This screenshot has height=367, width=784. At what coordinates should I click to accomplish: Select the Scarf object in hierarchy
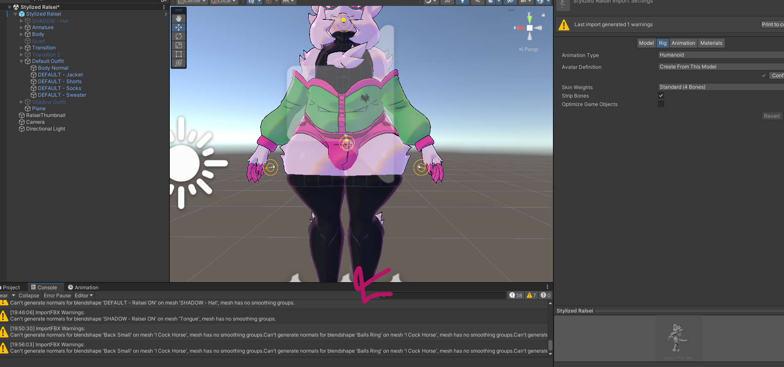[38, 41]
